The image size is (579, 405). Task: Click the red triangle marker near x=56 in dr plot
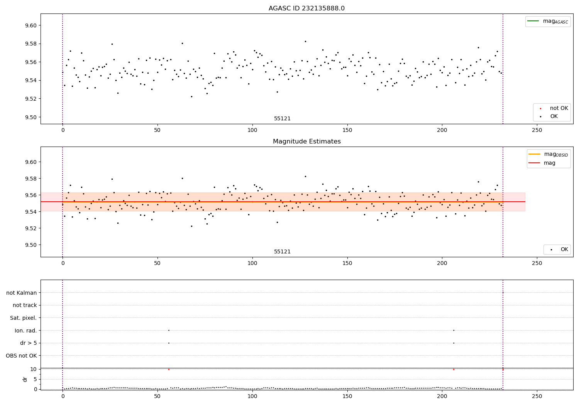point(169,369)
